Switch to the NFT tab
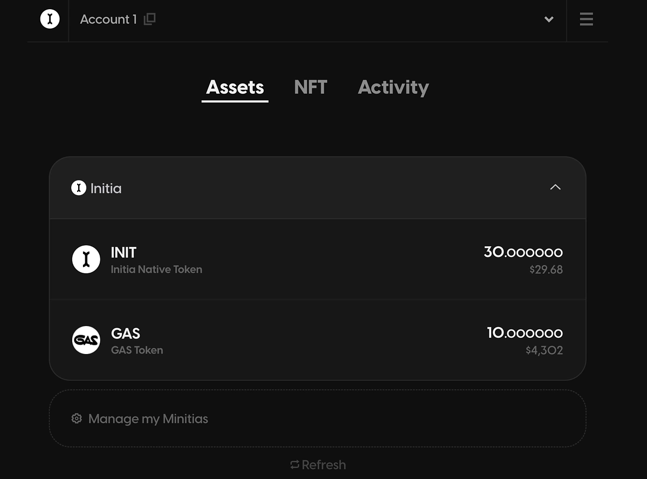Screen dimensions: 647x479 [311, 87]
